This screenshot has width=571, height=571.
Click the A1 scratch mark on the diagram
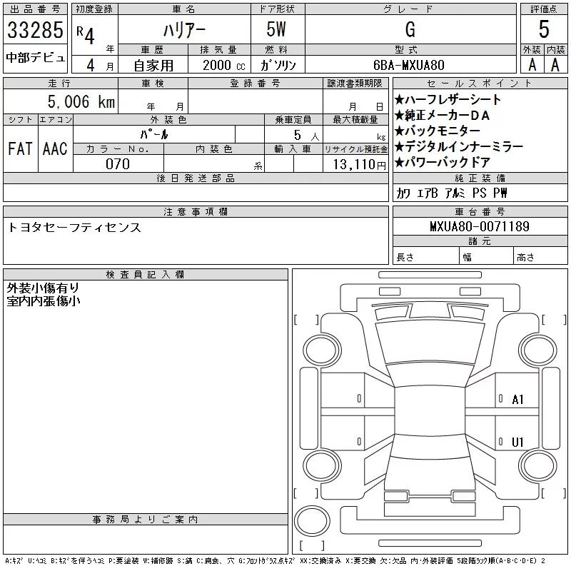[x=517, y=400]
